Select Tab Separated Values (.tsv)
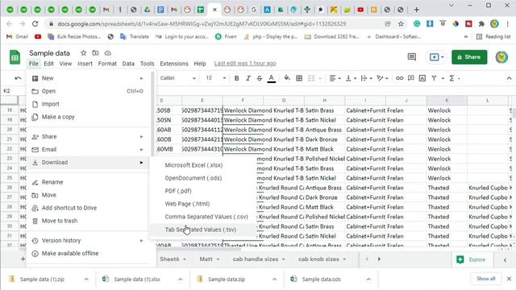Image resolution: width=516 pixels, height=290 pixels. (x=203, y=230)
